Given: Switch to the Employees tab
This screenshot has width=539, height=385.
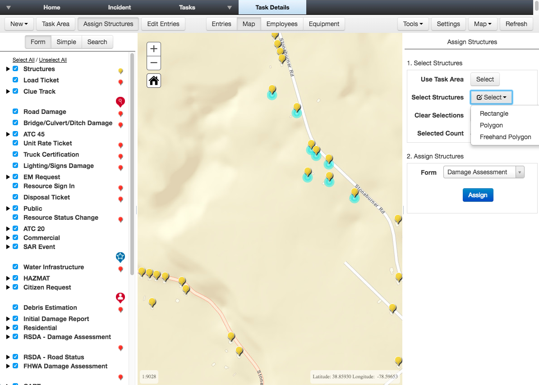Looking at the screenshot, I should pos(282,24).
